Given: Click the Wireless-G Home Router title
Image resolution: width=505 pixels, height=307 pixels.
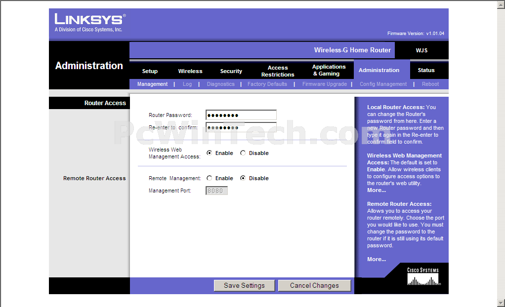Looking at the screenshot, I should click(352, 50).
